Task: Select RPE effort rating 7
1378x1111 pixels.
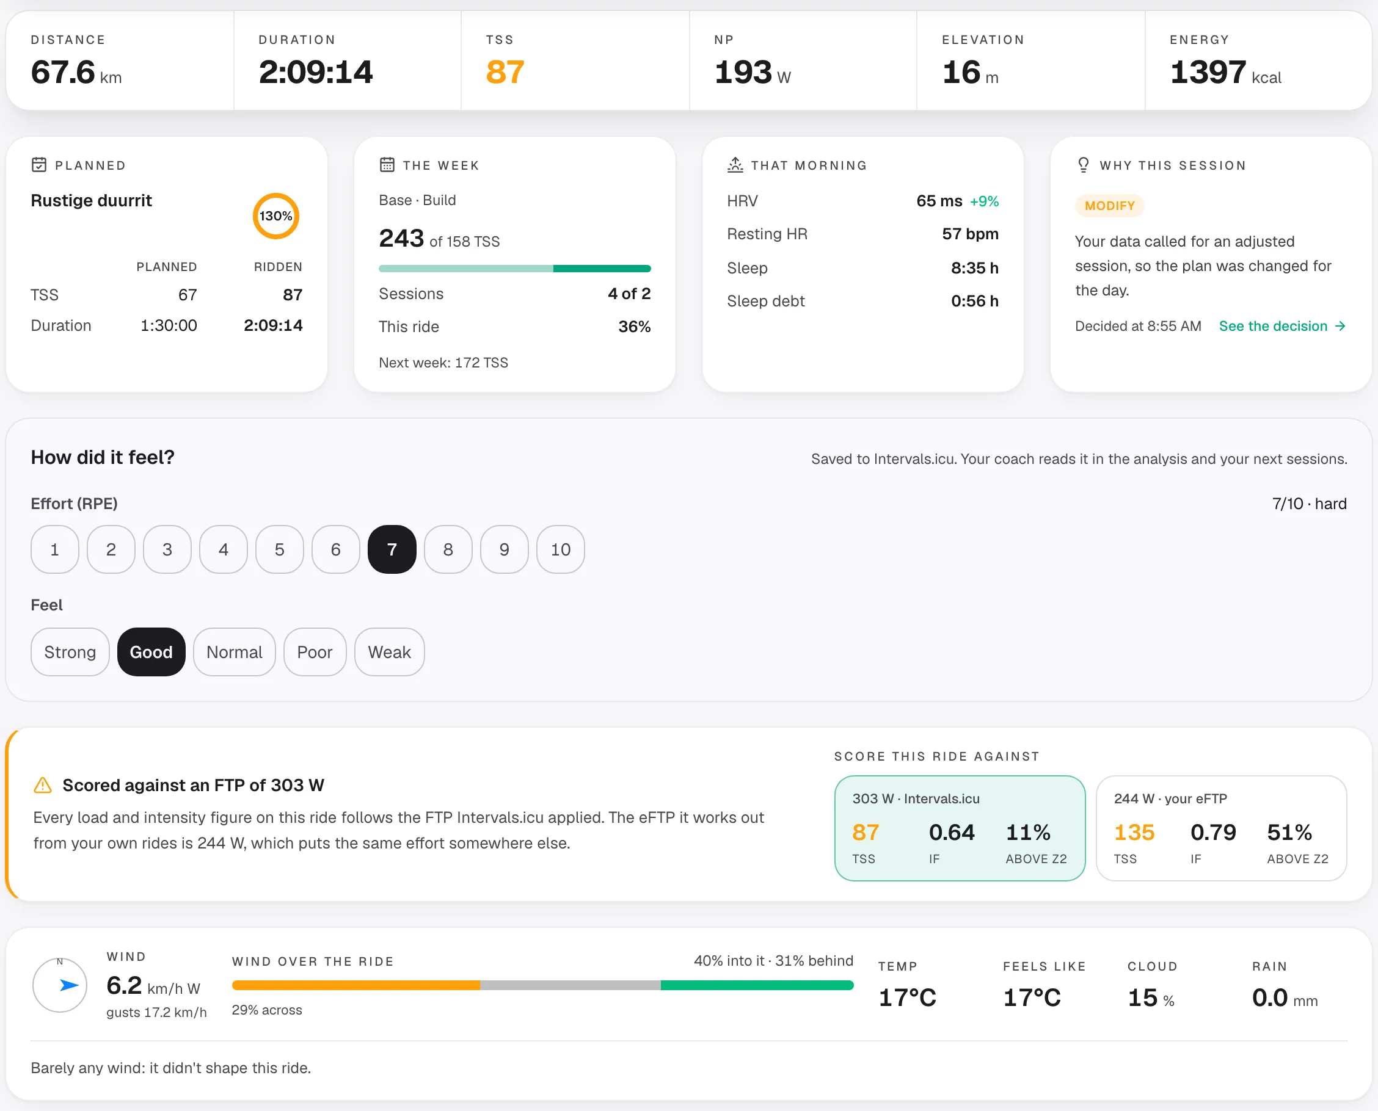Action: 392,549
